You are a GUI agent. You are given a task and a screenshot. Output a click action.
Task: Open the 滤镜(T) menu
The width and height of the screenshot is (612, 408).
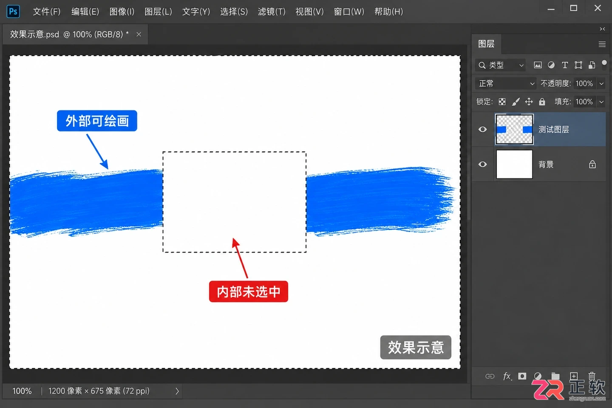pos(272,11)
